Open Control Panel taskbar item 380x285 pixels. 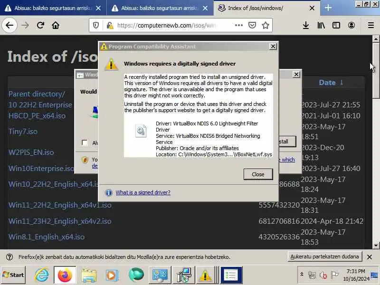point(160,275)
